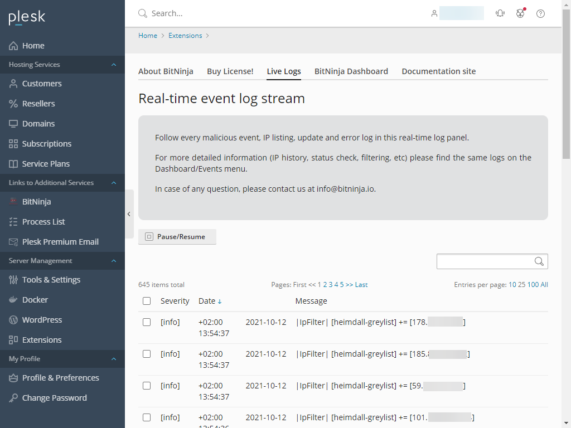Viewport: 571px width, 428px height.
Task: Type in the log filter search box
Action: [485, 261]
